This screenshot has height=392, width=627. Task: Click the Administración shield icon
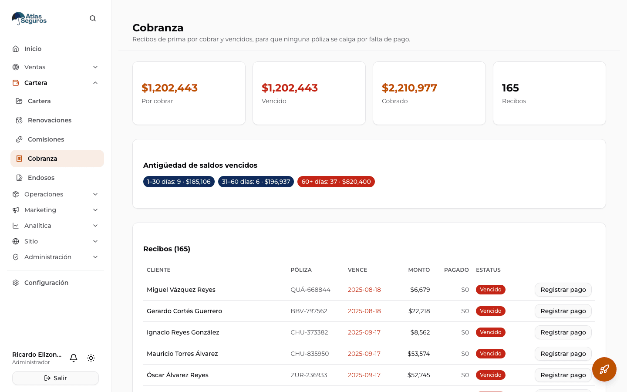coord(16,257)
